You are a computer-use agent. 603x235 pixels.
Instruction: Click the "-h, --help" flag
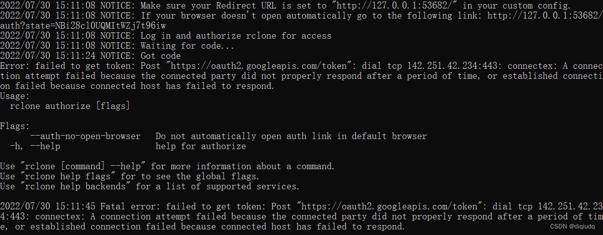(x=35, y=146)
